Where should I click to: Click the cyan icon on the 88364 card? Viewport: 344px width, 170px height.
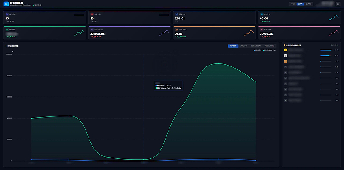click(261, 14)
